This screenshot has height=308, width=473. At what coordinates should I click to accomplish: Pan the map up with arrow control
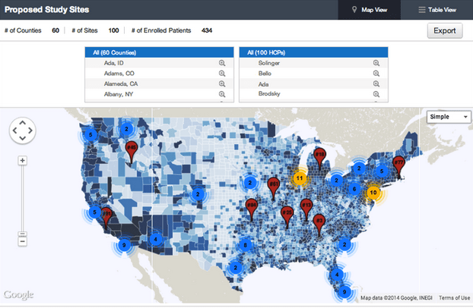(x=23, y=121)
